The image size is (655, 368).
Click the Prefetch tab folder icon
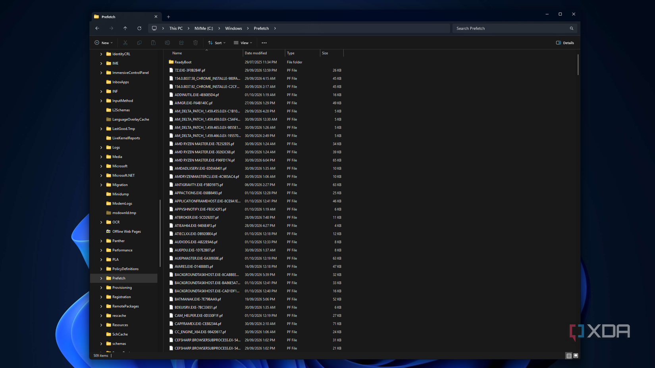click(96, 17)
